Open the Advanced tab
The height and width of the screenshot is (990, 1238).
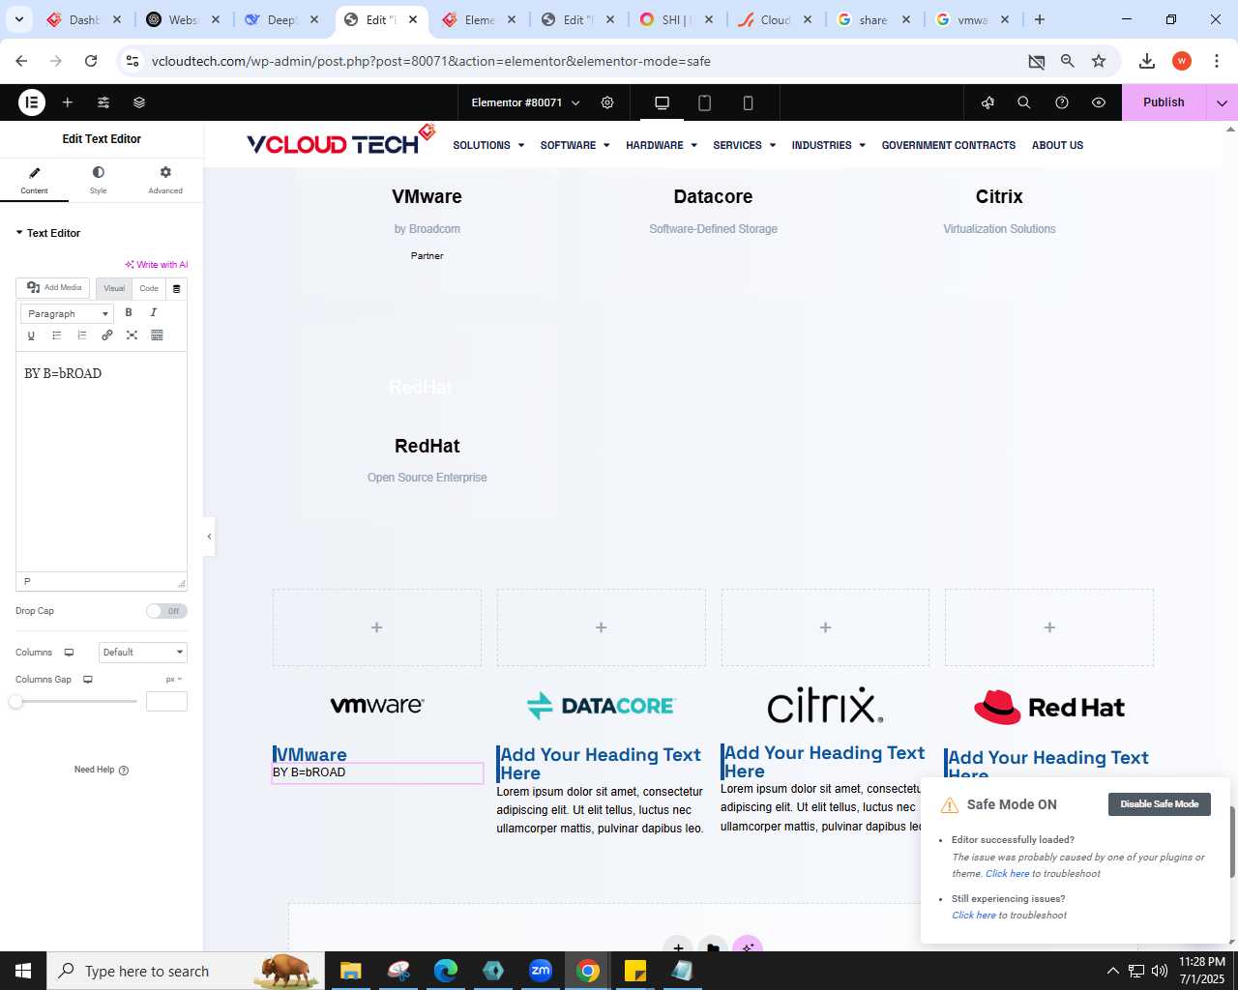pyautogui.click(x=165, y=180)
